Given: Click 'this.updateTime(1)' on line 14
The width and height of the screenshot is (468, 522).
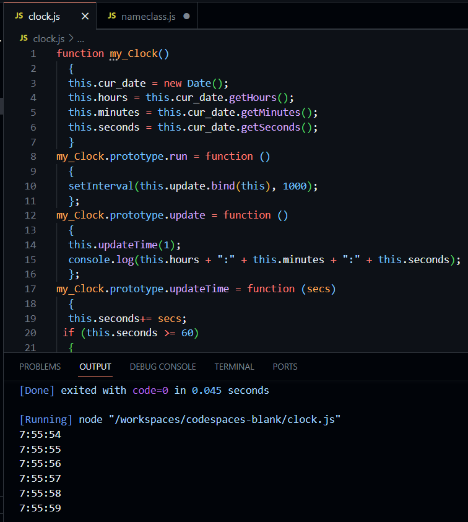Looking at the screenshot, I should coord(121,245).
